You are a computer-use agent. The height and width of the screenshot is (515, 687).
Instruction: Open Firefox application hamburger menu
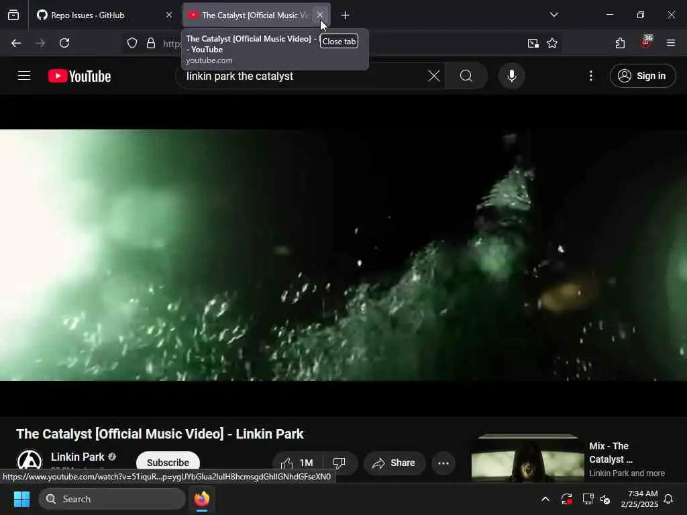click(x=671, y=43)
